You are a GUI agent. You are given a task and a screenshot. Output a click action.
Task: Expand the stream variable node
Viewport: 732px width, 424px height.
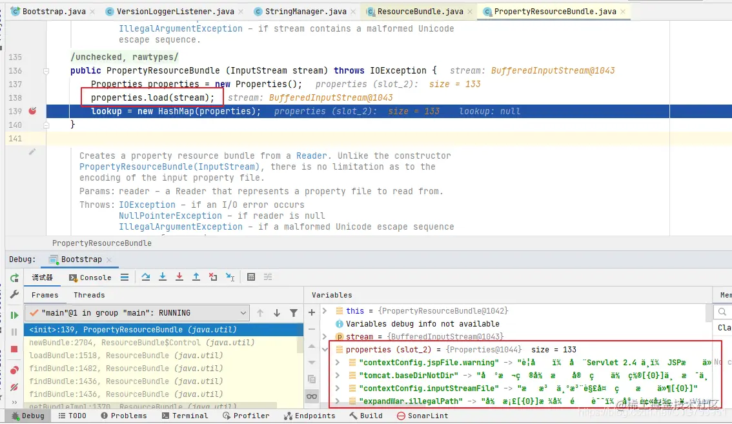325,337
